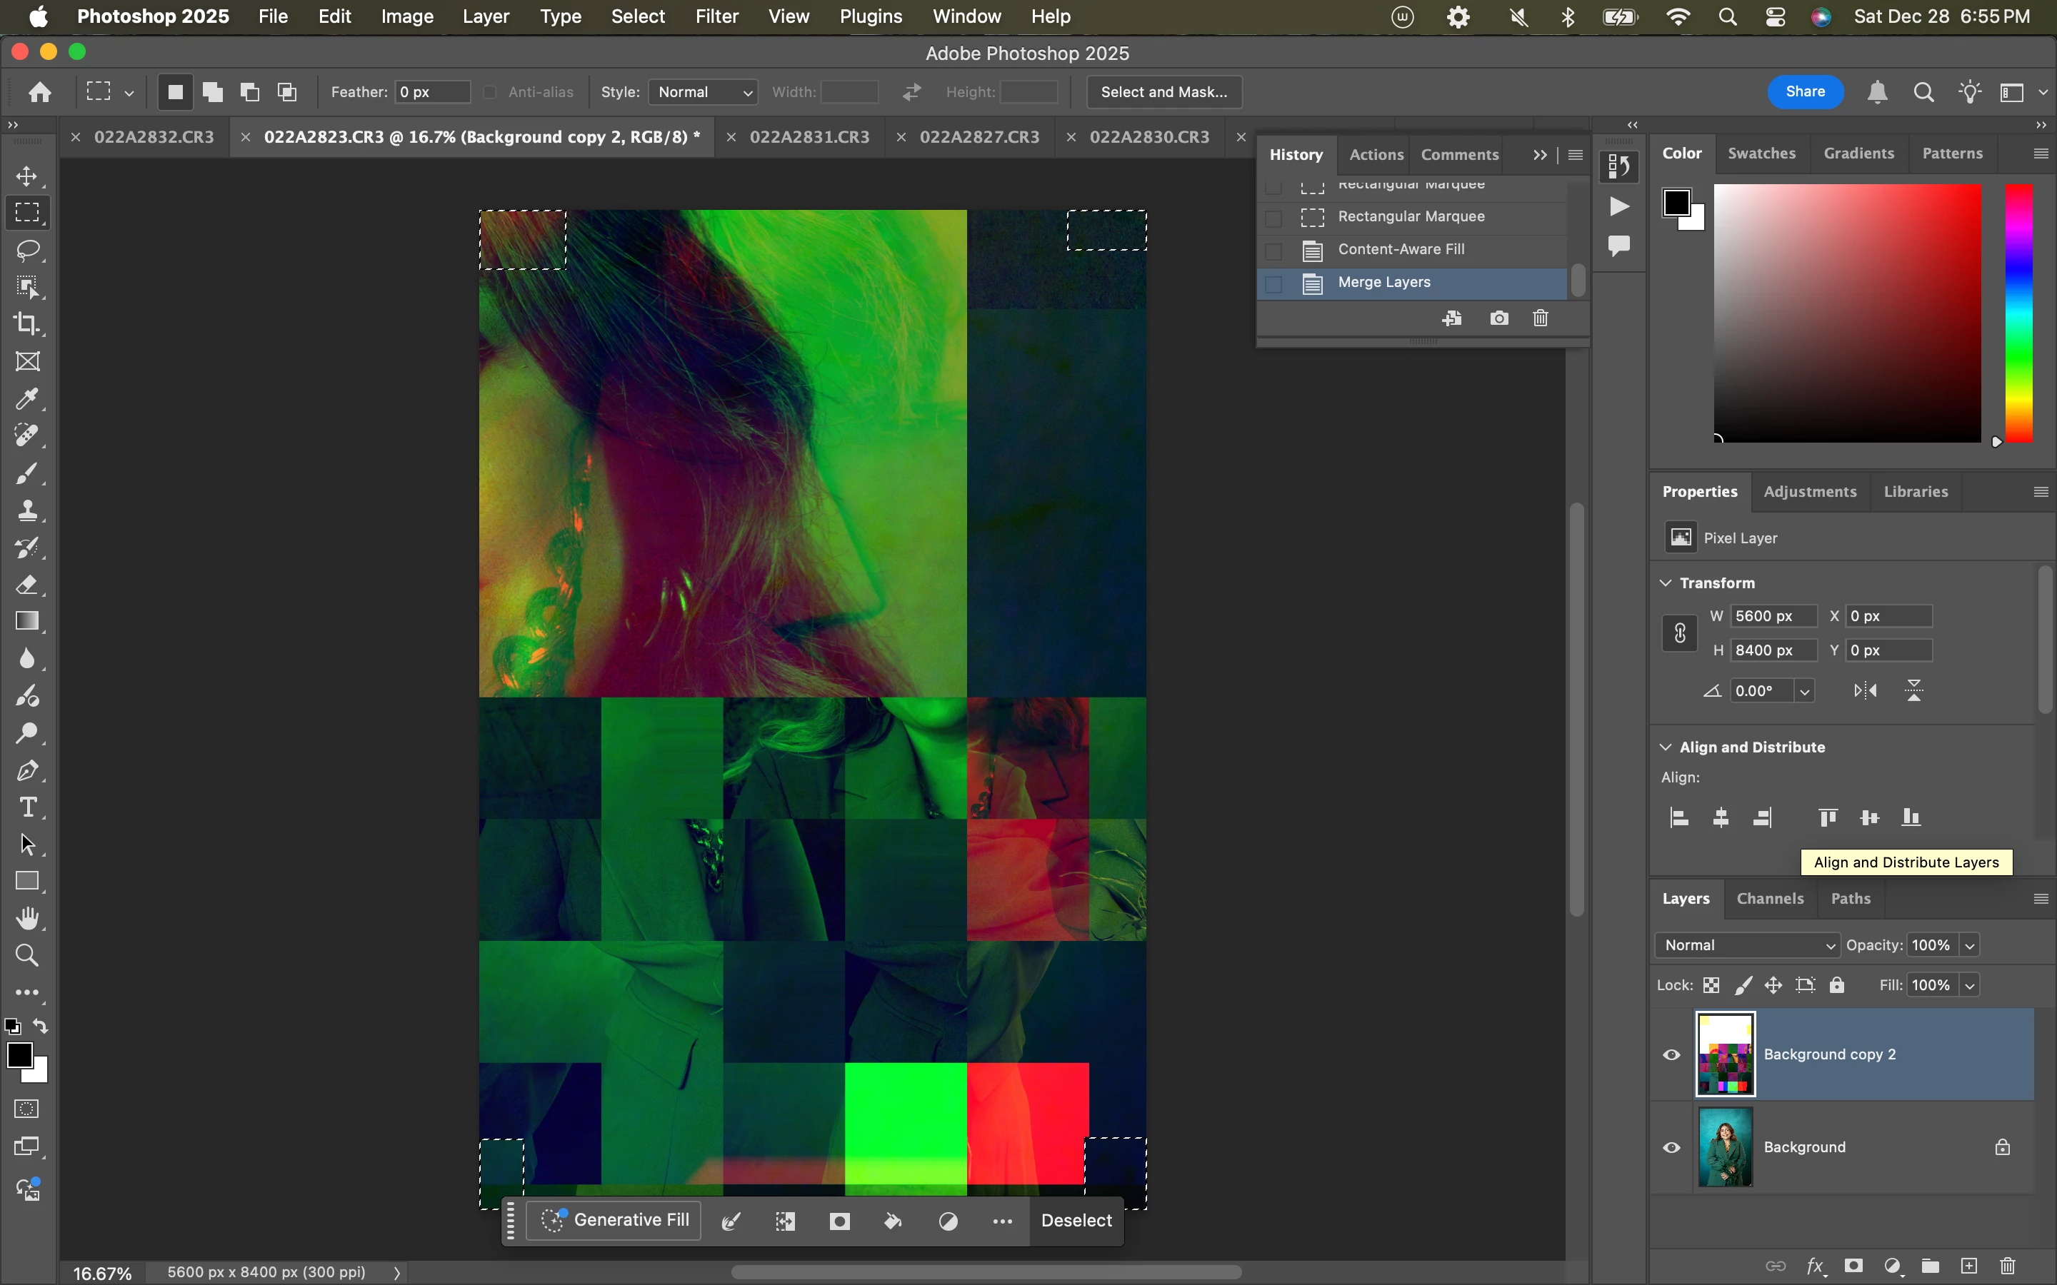Pick the Eyedropper tool
Viewport: 2057px width, 1285px height.
point(28,398)
